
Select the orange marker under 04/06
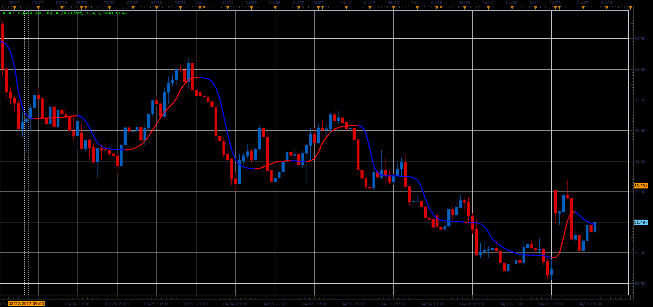275,8
